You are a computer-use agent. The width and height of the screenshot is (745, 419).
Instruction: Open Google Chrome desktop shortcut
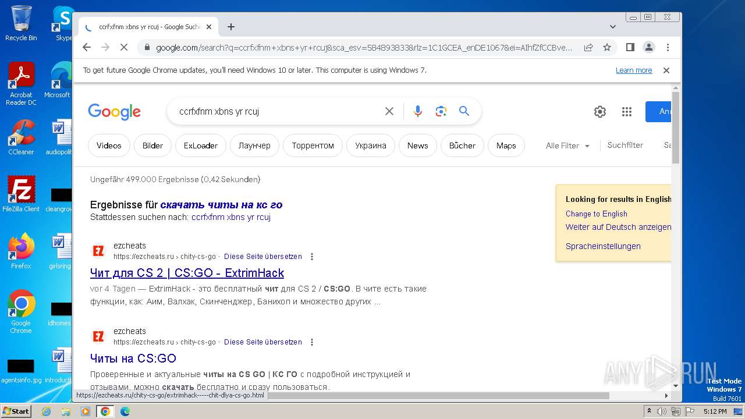[x=21, y=311]
